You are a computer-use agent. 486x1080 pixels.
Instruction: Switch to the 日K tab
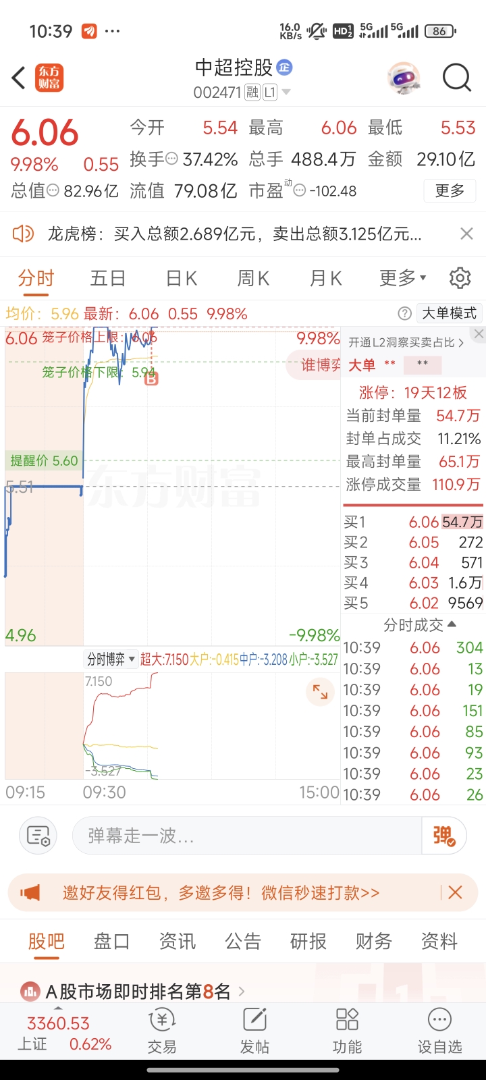(182, 277)
